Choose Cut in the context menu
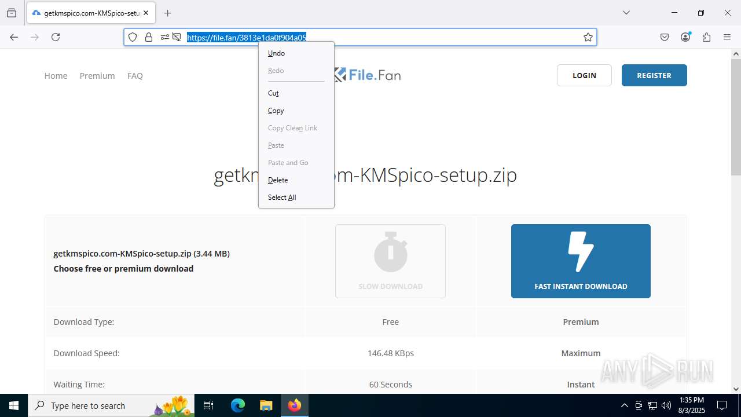Image resolution: width=741 pixels, height=417 pixels. click(296, 93)
